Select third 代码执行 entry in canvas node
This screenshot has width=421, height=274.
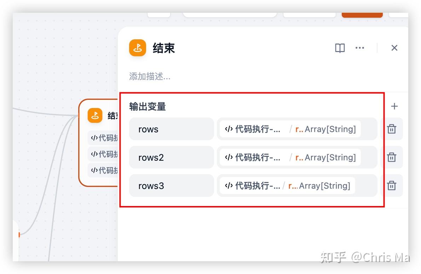[103, 170]
